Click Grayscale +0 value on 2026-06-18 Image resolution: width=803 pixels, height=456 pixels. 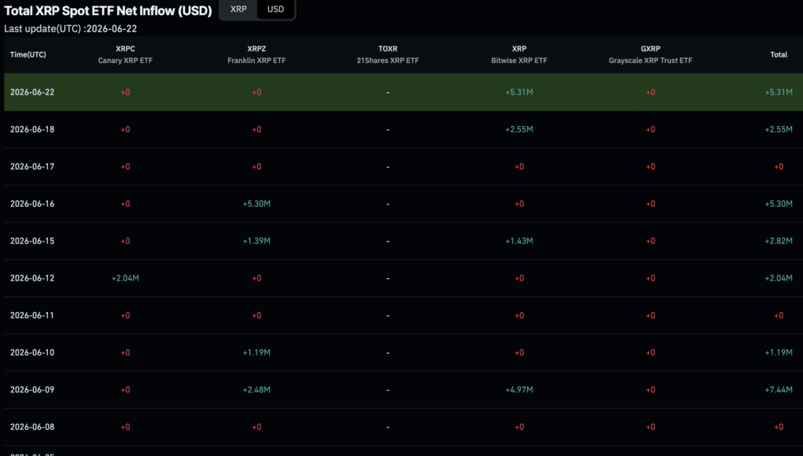tap(650, 130)
